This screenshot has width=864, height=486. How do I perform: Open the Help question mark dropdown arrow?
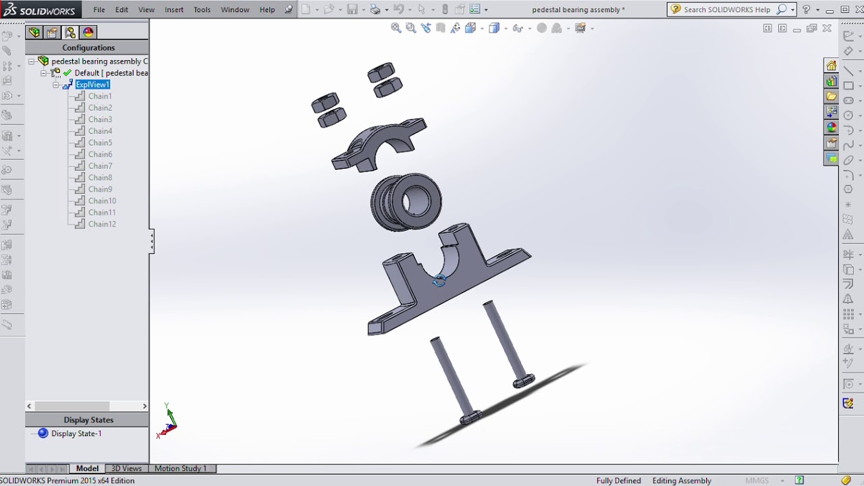point(817,10)
